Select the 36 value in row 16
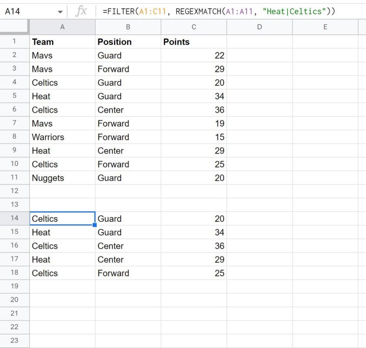The image size is (366, 348). click(194, 246)
